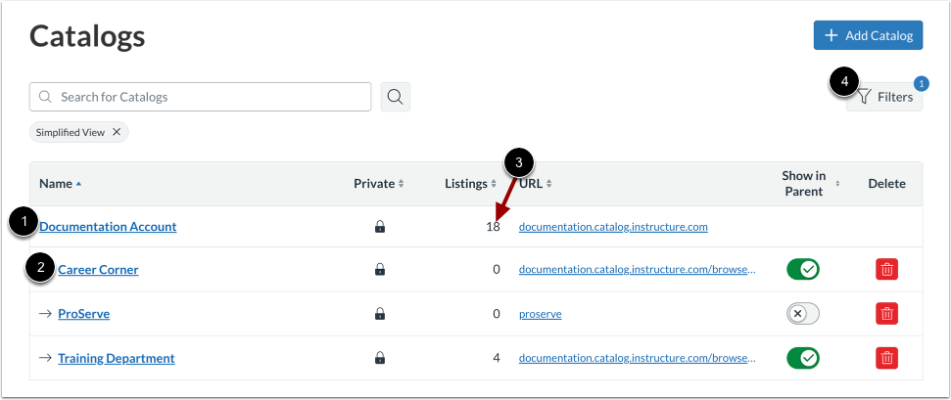The width and height of the screenshot is (951, 400).
Task: Click the lock icon in Documentation Account row
Action: (x=380, y=227)
